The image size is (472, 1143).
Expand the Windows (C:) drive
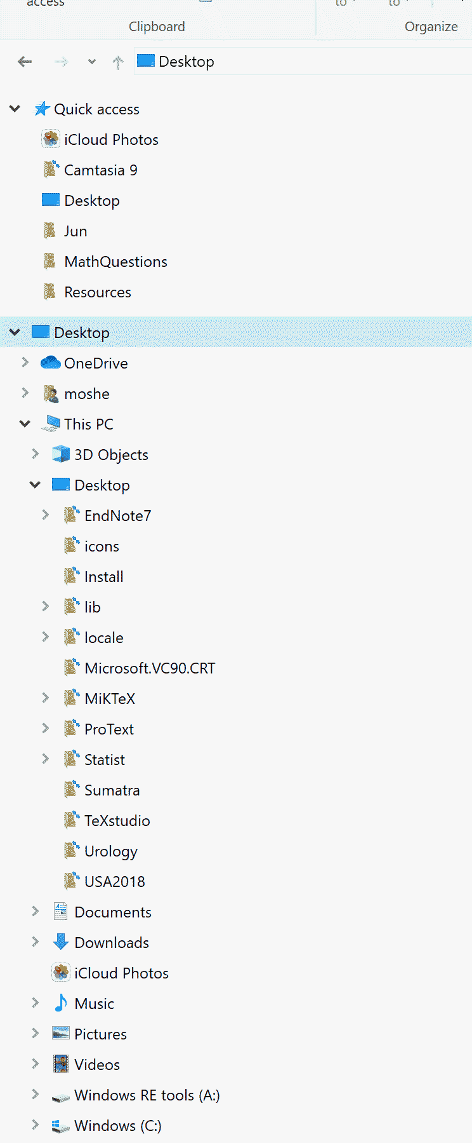36,1125
